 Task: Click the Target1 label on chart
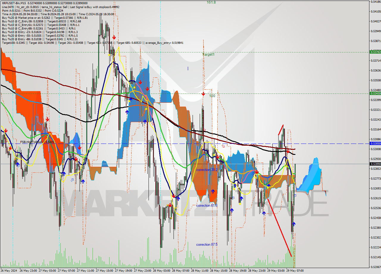pos(208,55)
